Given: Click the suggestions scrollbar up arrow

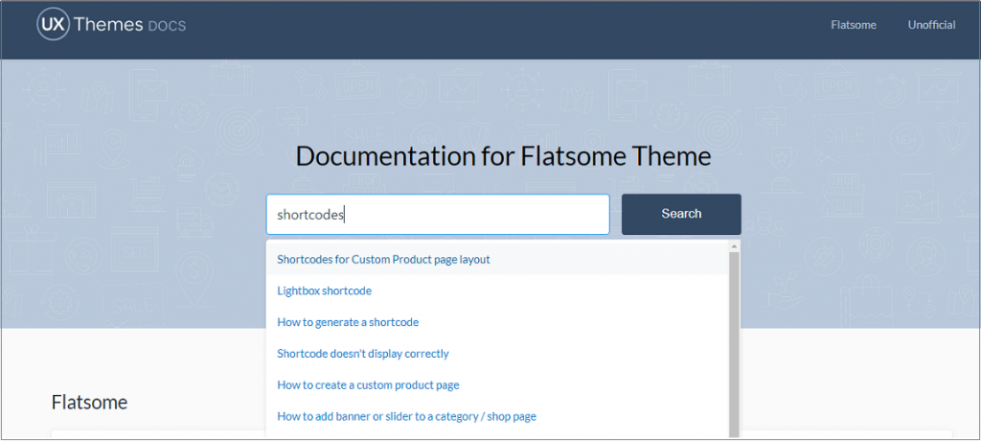Looking at the screenshot, I should [x=735, y=246].
